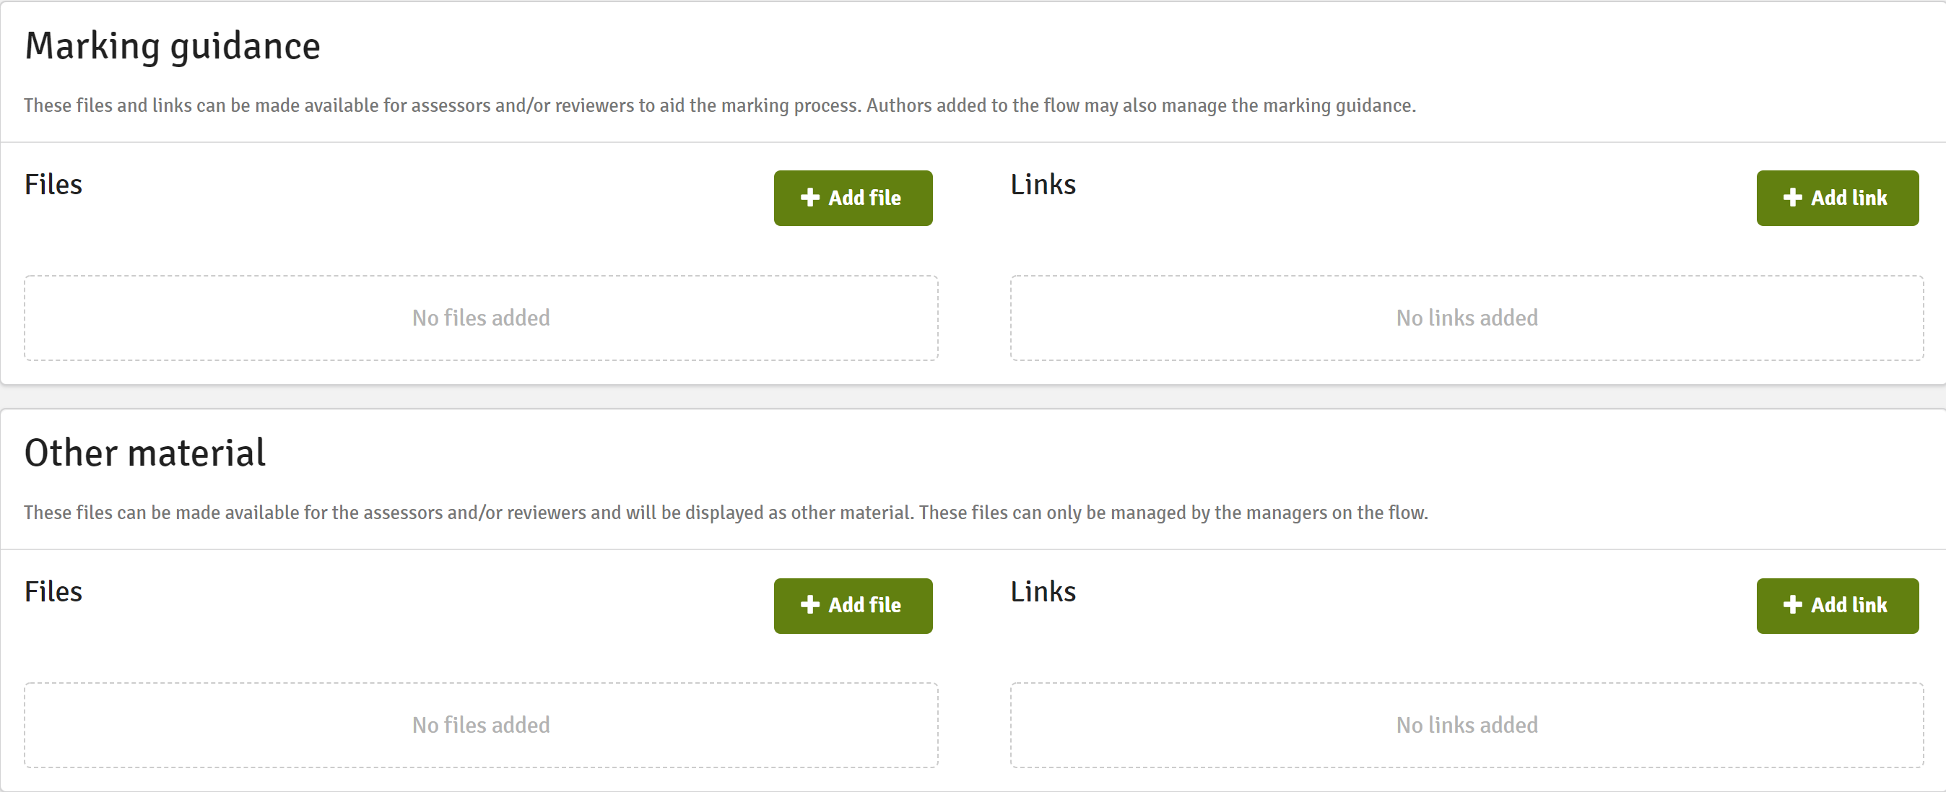The height and width of the screenshot is (792, 1946).
Task: Click the Other material description text
Action: pos(726,513)
